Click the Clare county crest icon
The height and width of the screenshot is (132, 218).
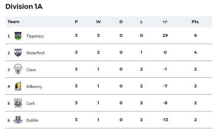(x=18, y=69)
